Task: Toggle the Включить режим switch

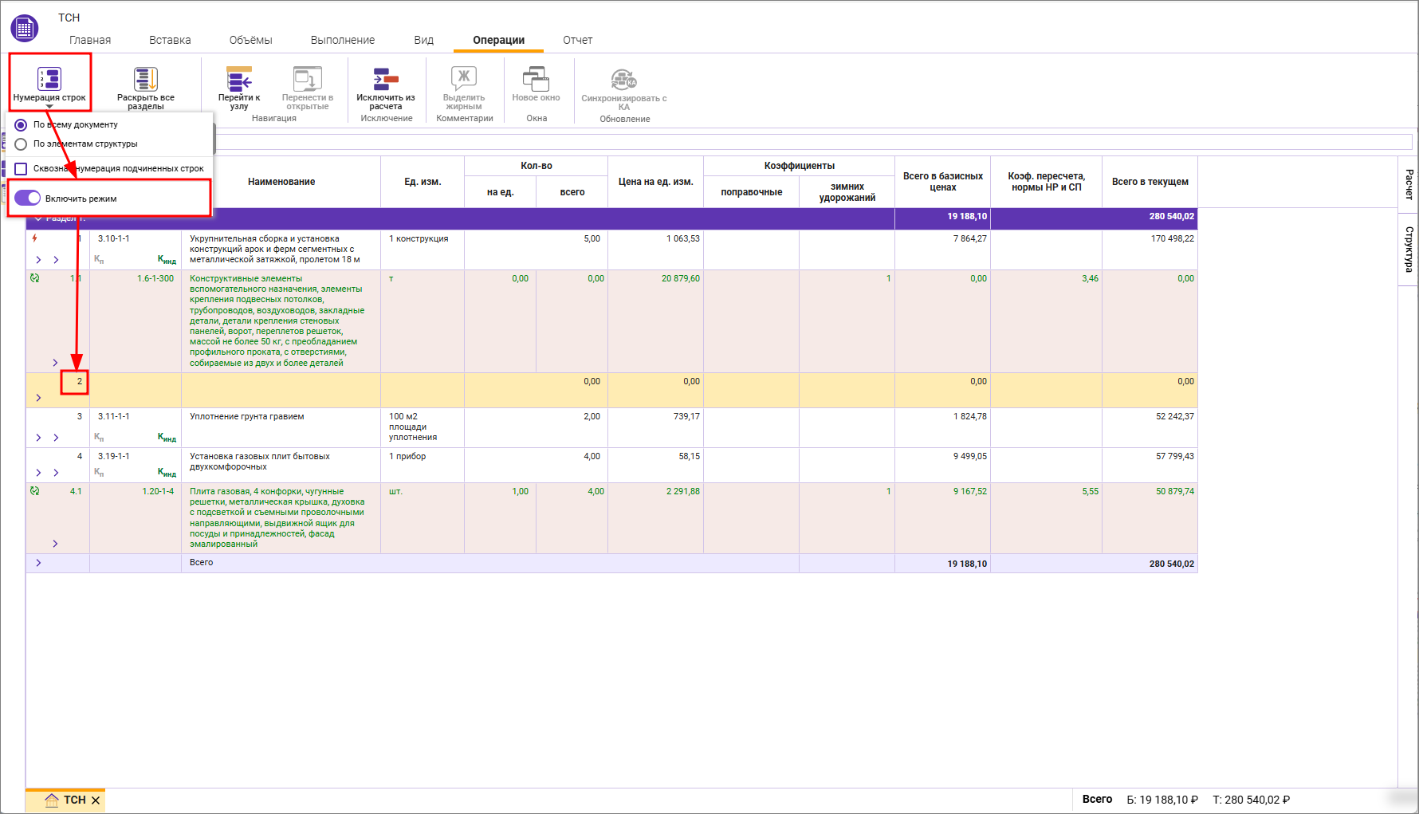Action: pos(28,199)
